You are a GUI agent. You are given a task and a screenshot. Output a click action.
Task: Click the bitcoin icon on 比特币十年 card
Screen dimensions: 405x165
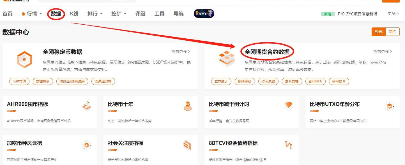pyautogui.click(x=188, y=106)
